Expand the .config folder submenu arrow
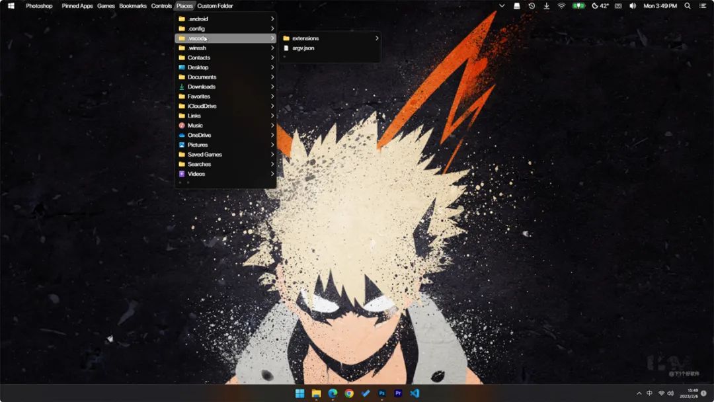This screenshot has width=714, height=402. [x=272, y=28]
